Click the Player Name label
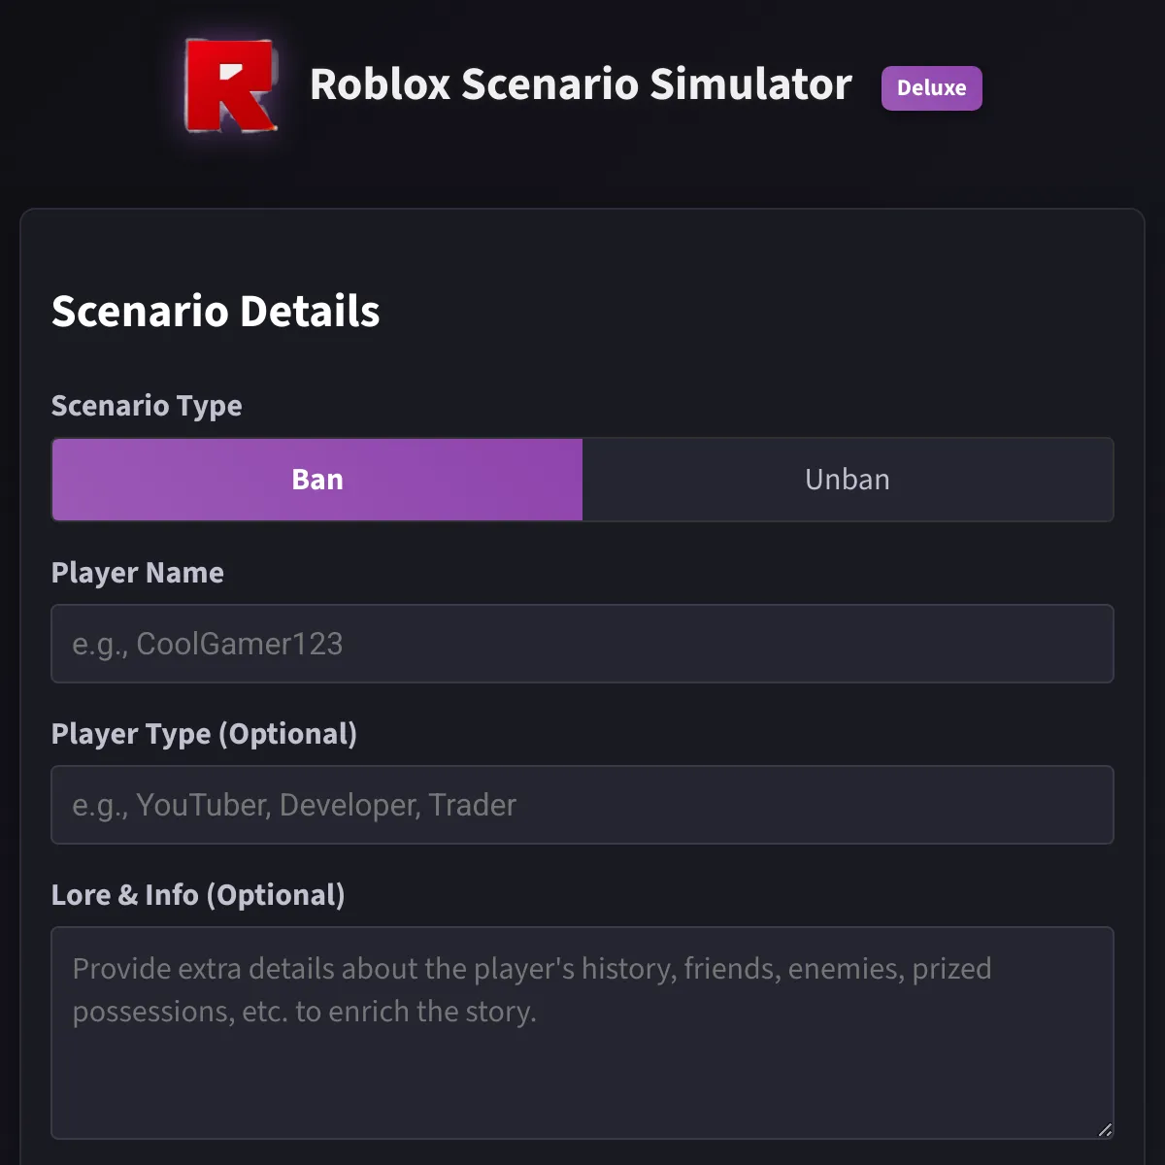 [138, 573]
